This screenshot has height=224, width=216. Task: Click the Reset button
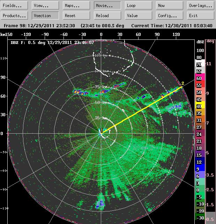point(76,15)
